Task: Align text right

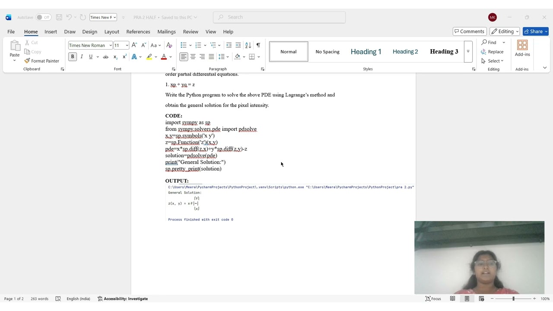Action: 202,57
